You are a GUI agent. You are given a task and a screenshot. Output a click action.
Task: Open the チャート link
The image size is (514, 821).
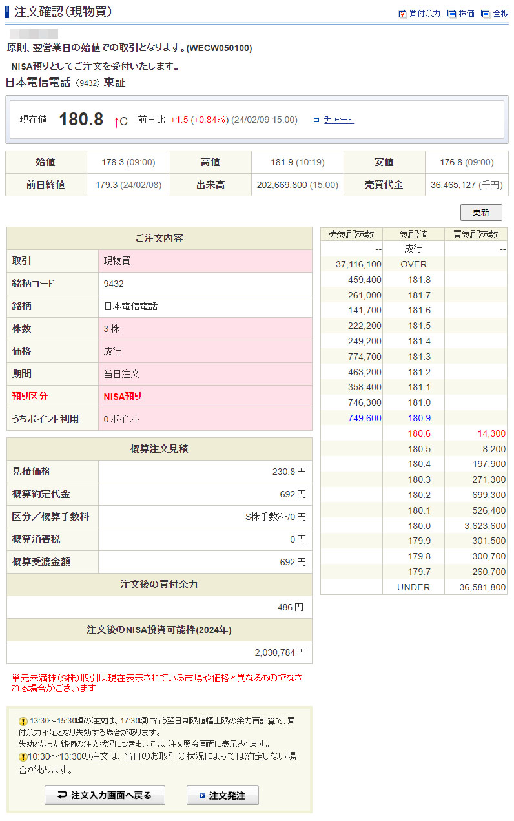point(338,120)
